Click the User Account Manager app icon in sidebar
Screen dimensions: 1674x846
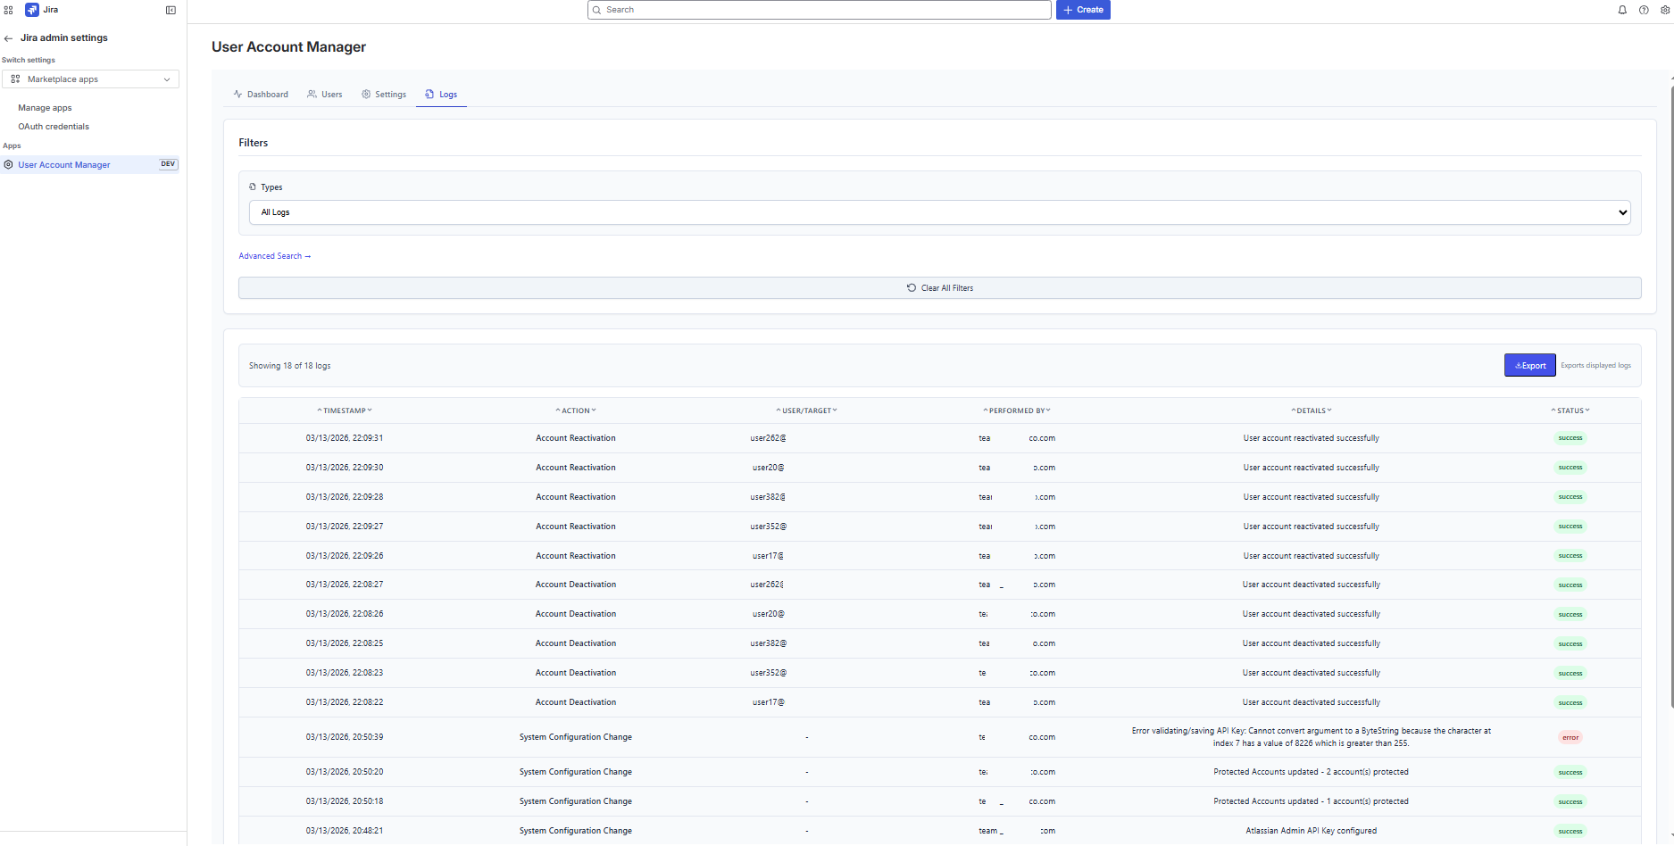9,164
